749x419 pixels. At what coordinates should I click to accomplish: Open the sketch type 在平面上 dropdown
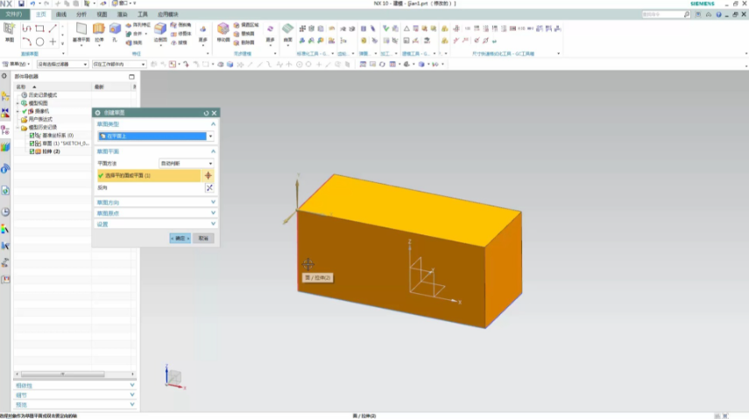pyautogui.click(x=210, y=136)
